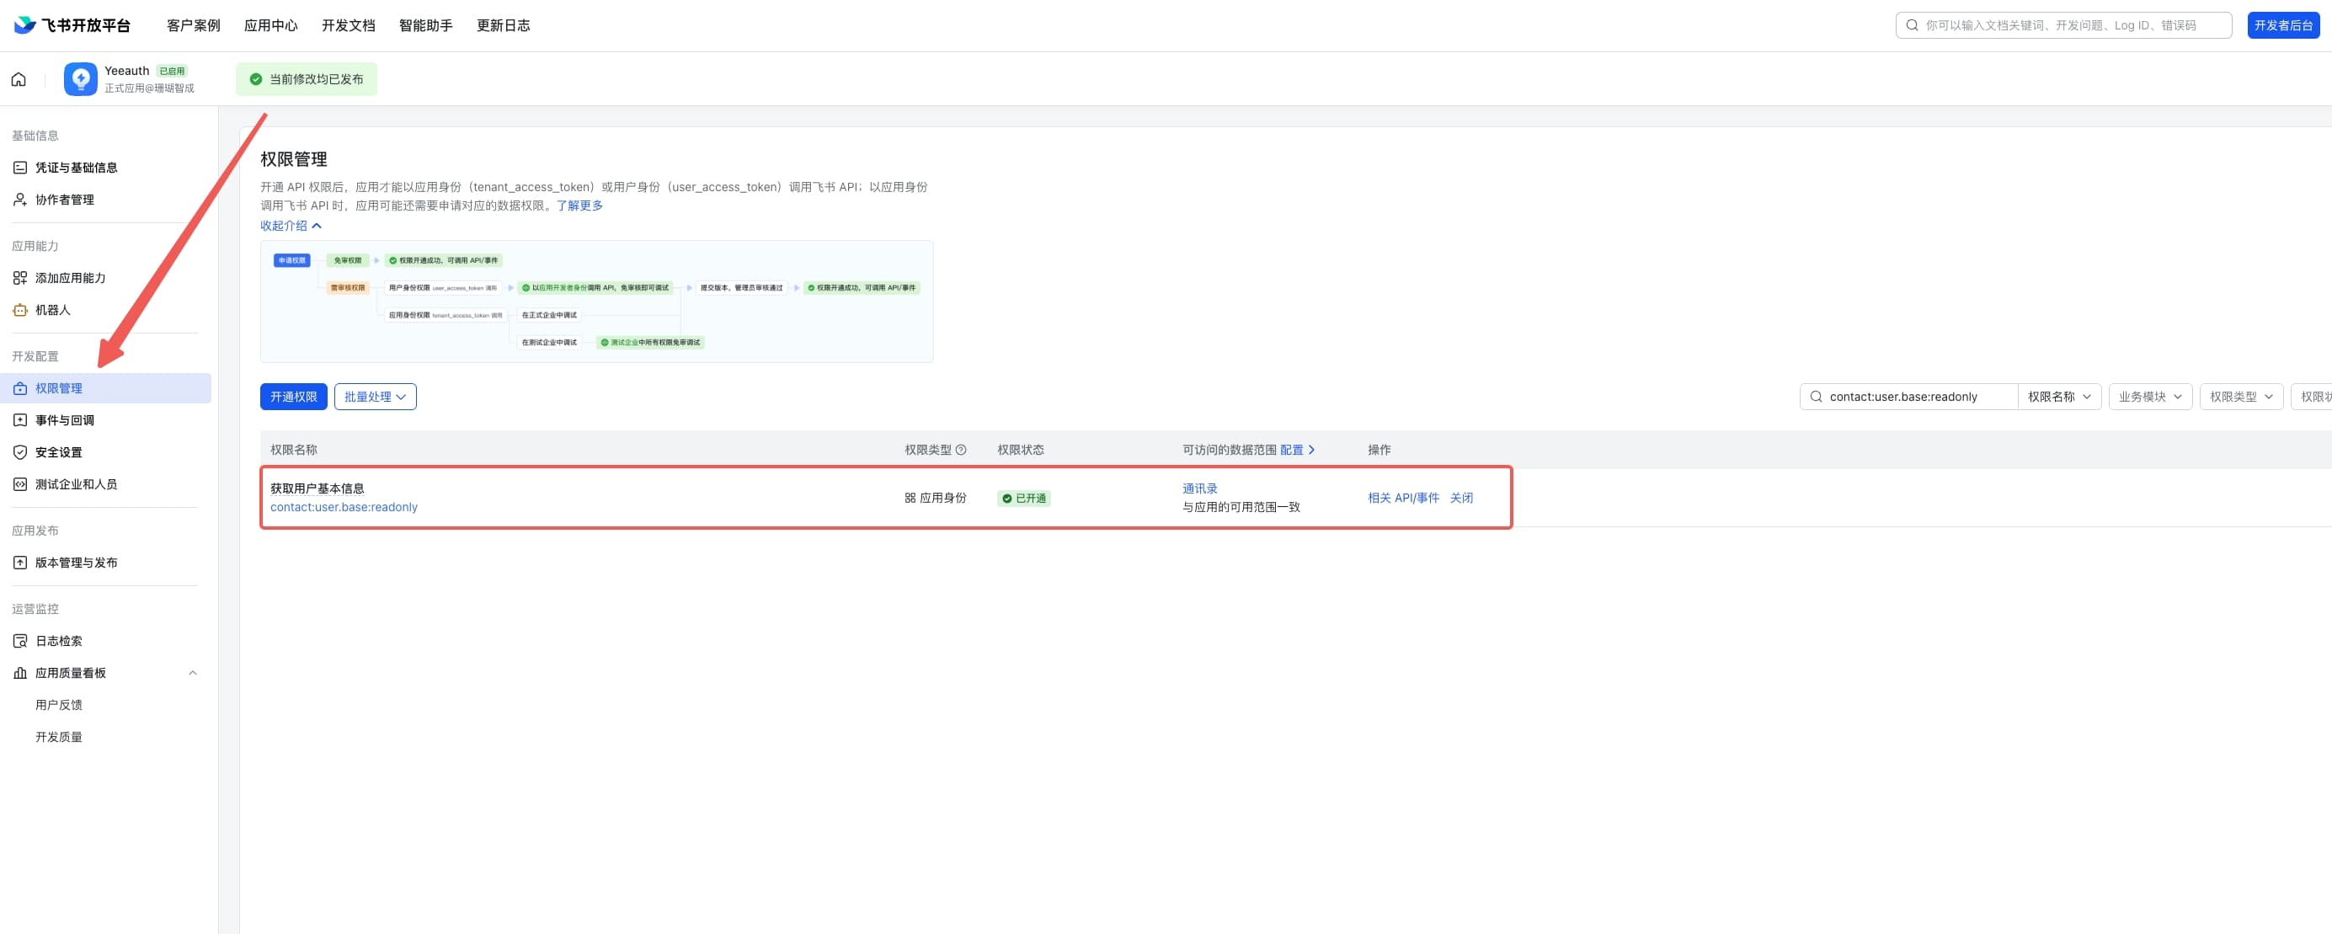
Task: Open 凭证与基础信息 in sidebar
Action: click(76, 168)
